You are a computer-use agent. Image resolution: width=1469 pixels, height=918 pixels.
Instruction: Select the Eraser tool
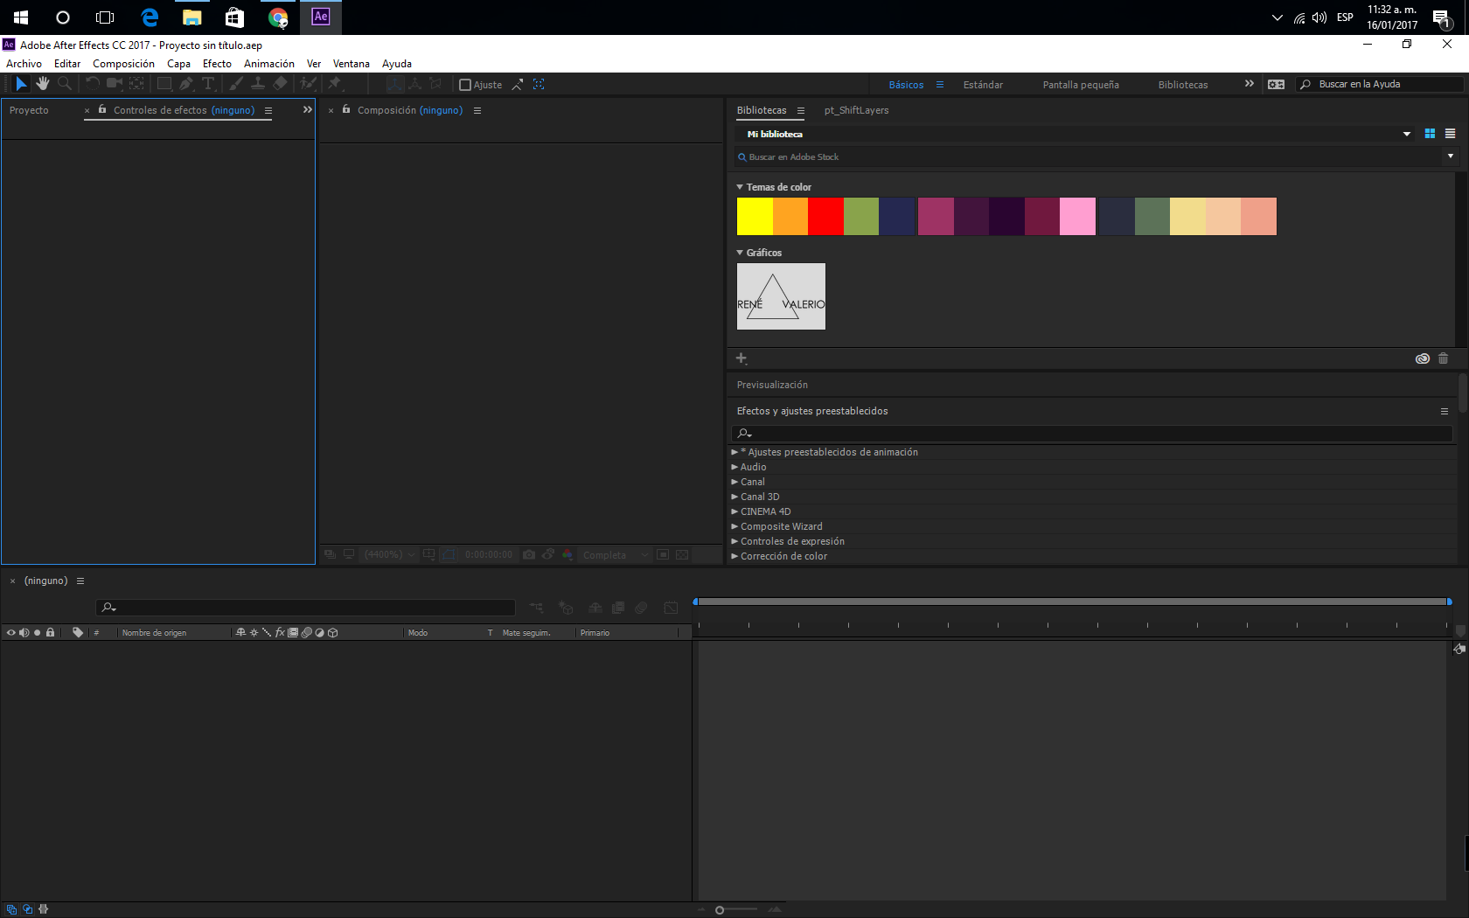coord(280,84)
